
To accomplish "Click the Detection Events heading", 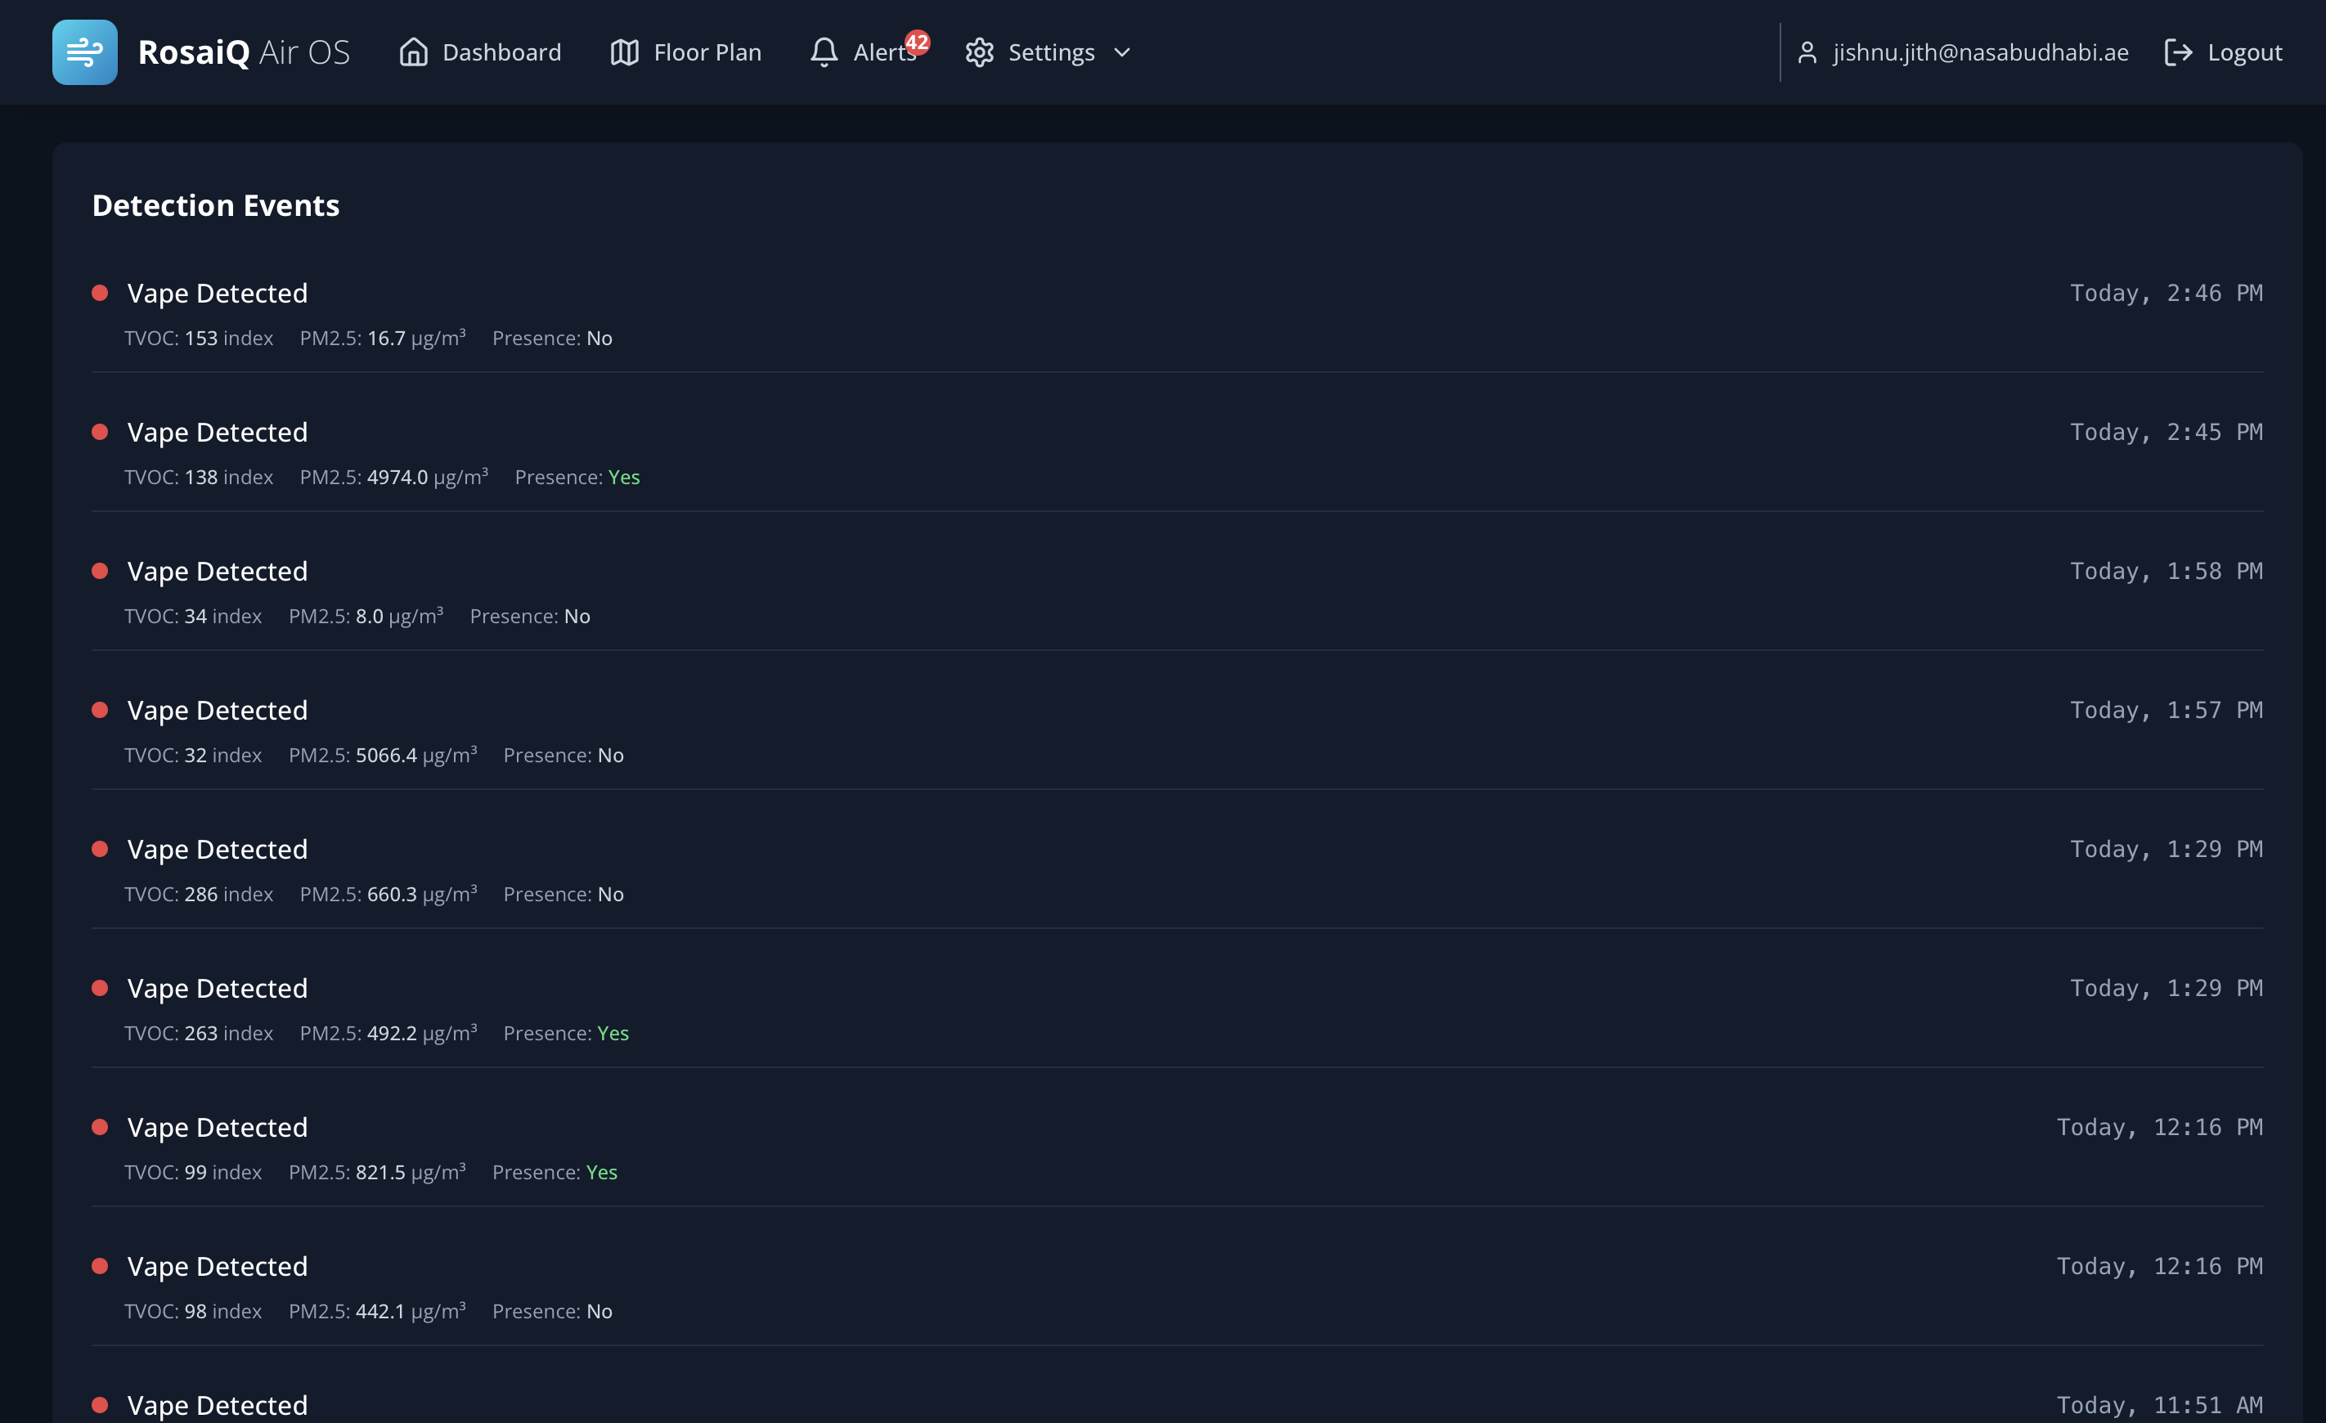I will pyautogui.click(x=215, y=204).
